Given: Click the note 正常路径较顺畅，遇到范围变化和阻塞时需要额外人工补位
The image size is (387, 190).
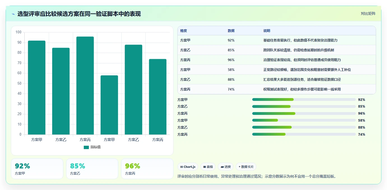Looking at the screenshot, I should tap(307, 70).
